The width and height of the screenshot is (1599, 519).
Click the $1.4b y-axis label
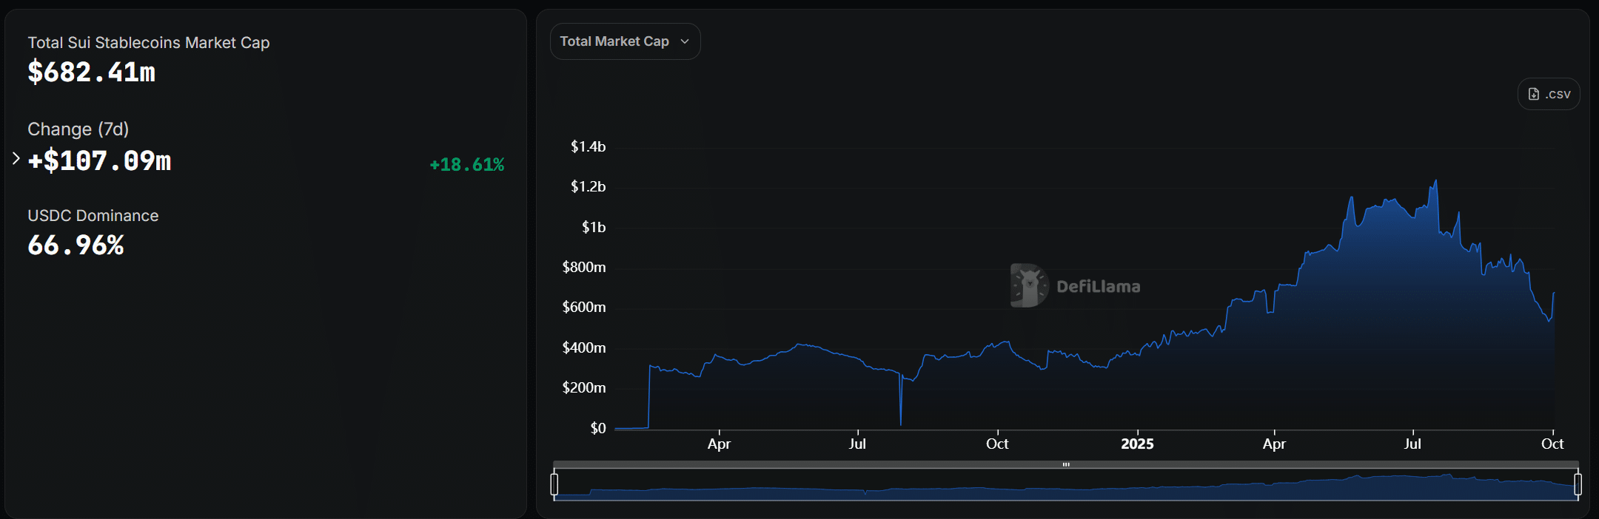click(588, 146)
